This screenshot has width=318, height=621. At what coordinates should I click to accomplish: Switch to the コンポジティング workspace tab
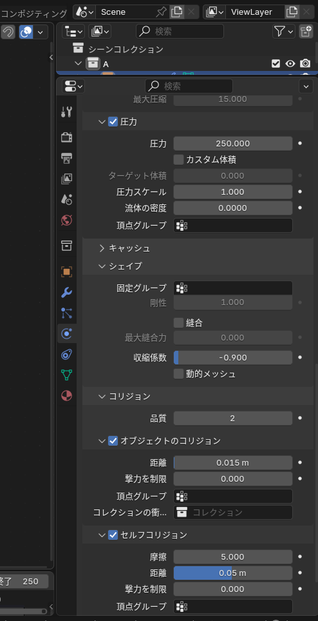(34, 14)
